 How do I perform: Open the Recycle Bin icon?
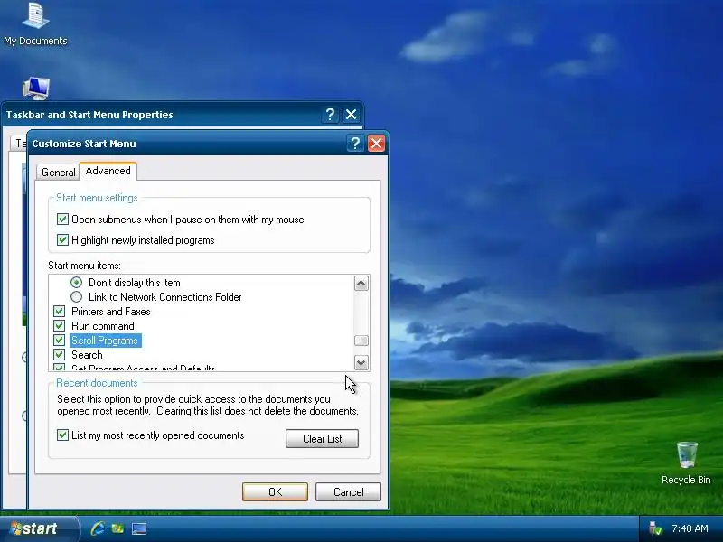click(x=686, y=463)
